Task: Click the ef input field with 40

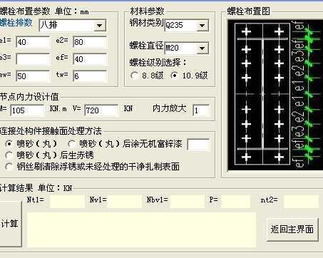Action: click(90, 59)
